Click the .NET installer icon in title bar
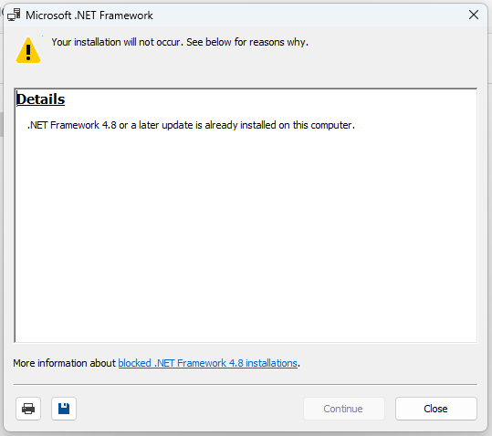 click(x=14, y=15)
